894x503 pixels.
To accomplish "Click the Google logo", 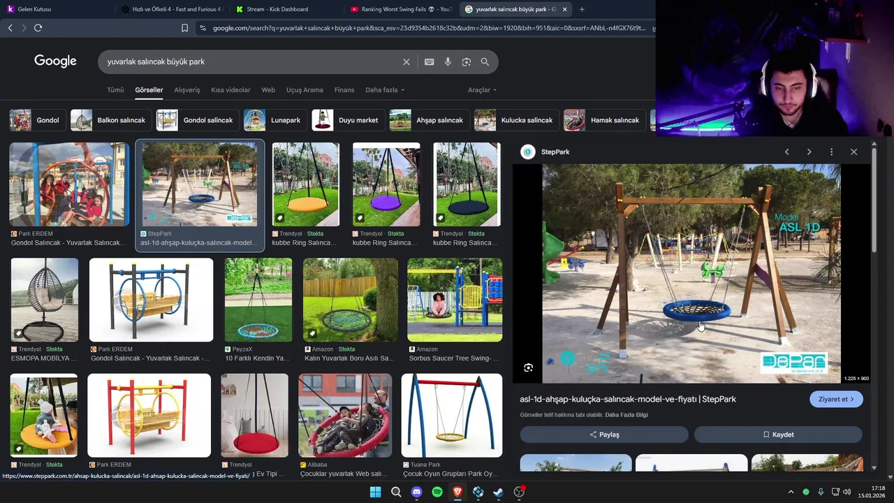I will [x=55, y=61].
